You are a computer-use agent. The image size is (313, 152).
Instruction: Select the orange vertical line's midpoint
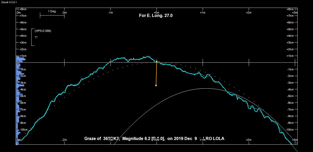coord(156,74)
